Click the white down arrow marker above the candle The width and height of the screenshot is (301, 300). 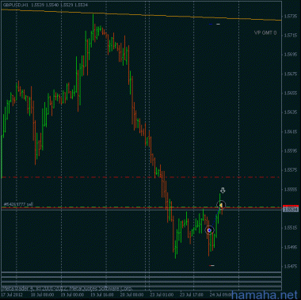coord(223,191)
